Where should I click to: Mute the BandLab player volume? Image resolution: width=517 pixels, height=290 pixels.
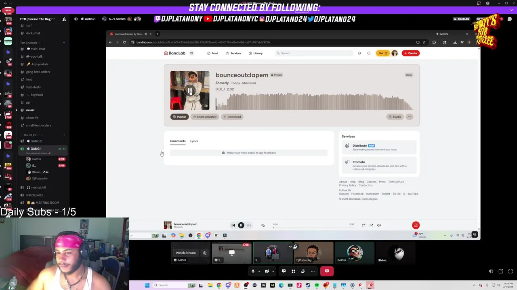point(379,225)
